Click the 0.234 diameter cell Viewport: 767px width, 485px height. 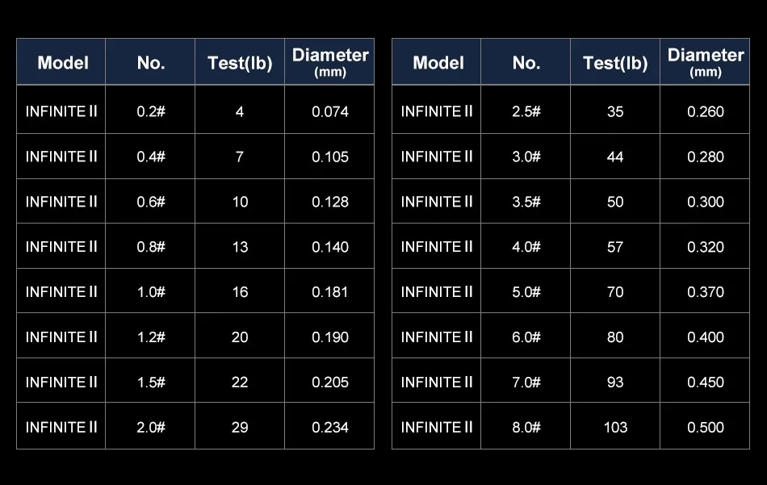point(330,427)
